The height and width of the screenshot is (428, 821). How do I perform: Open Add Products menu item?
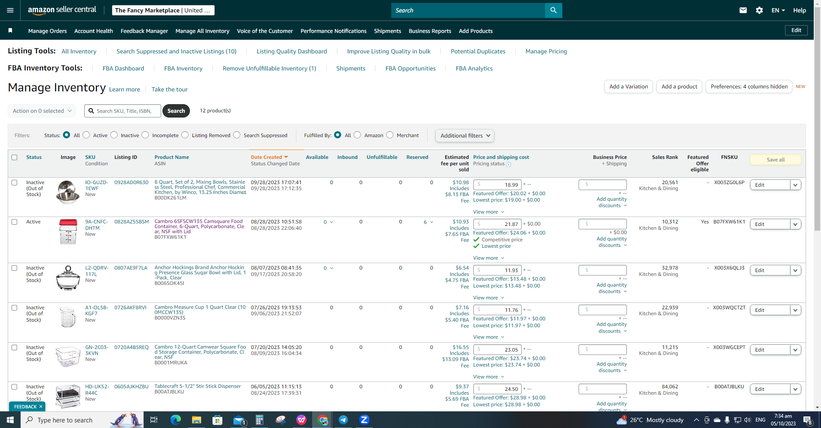click(475, 31)
